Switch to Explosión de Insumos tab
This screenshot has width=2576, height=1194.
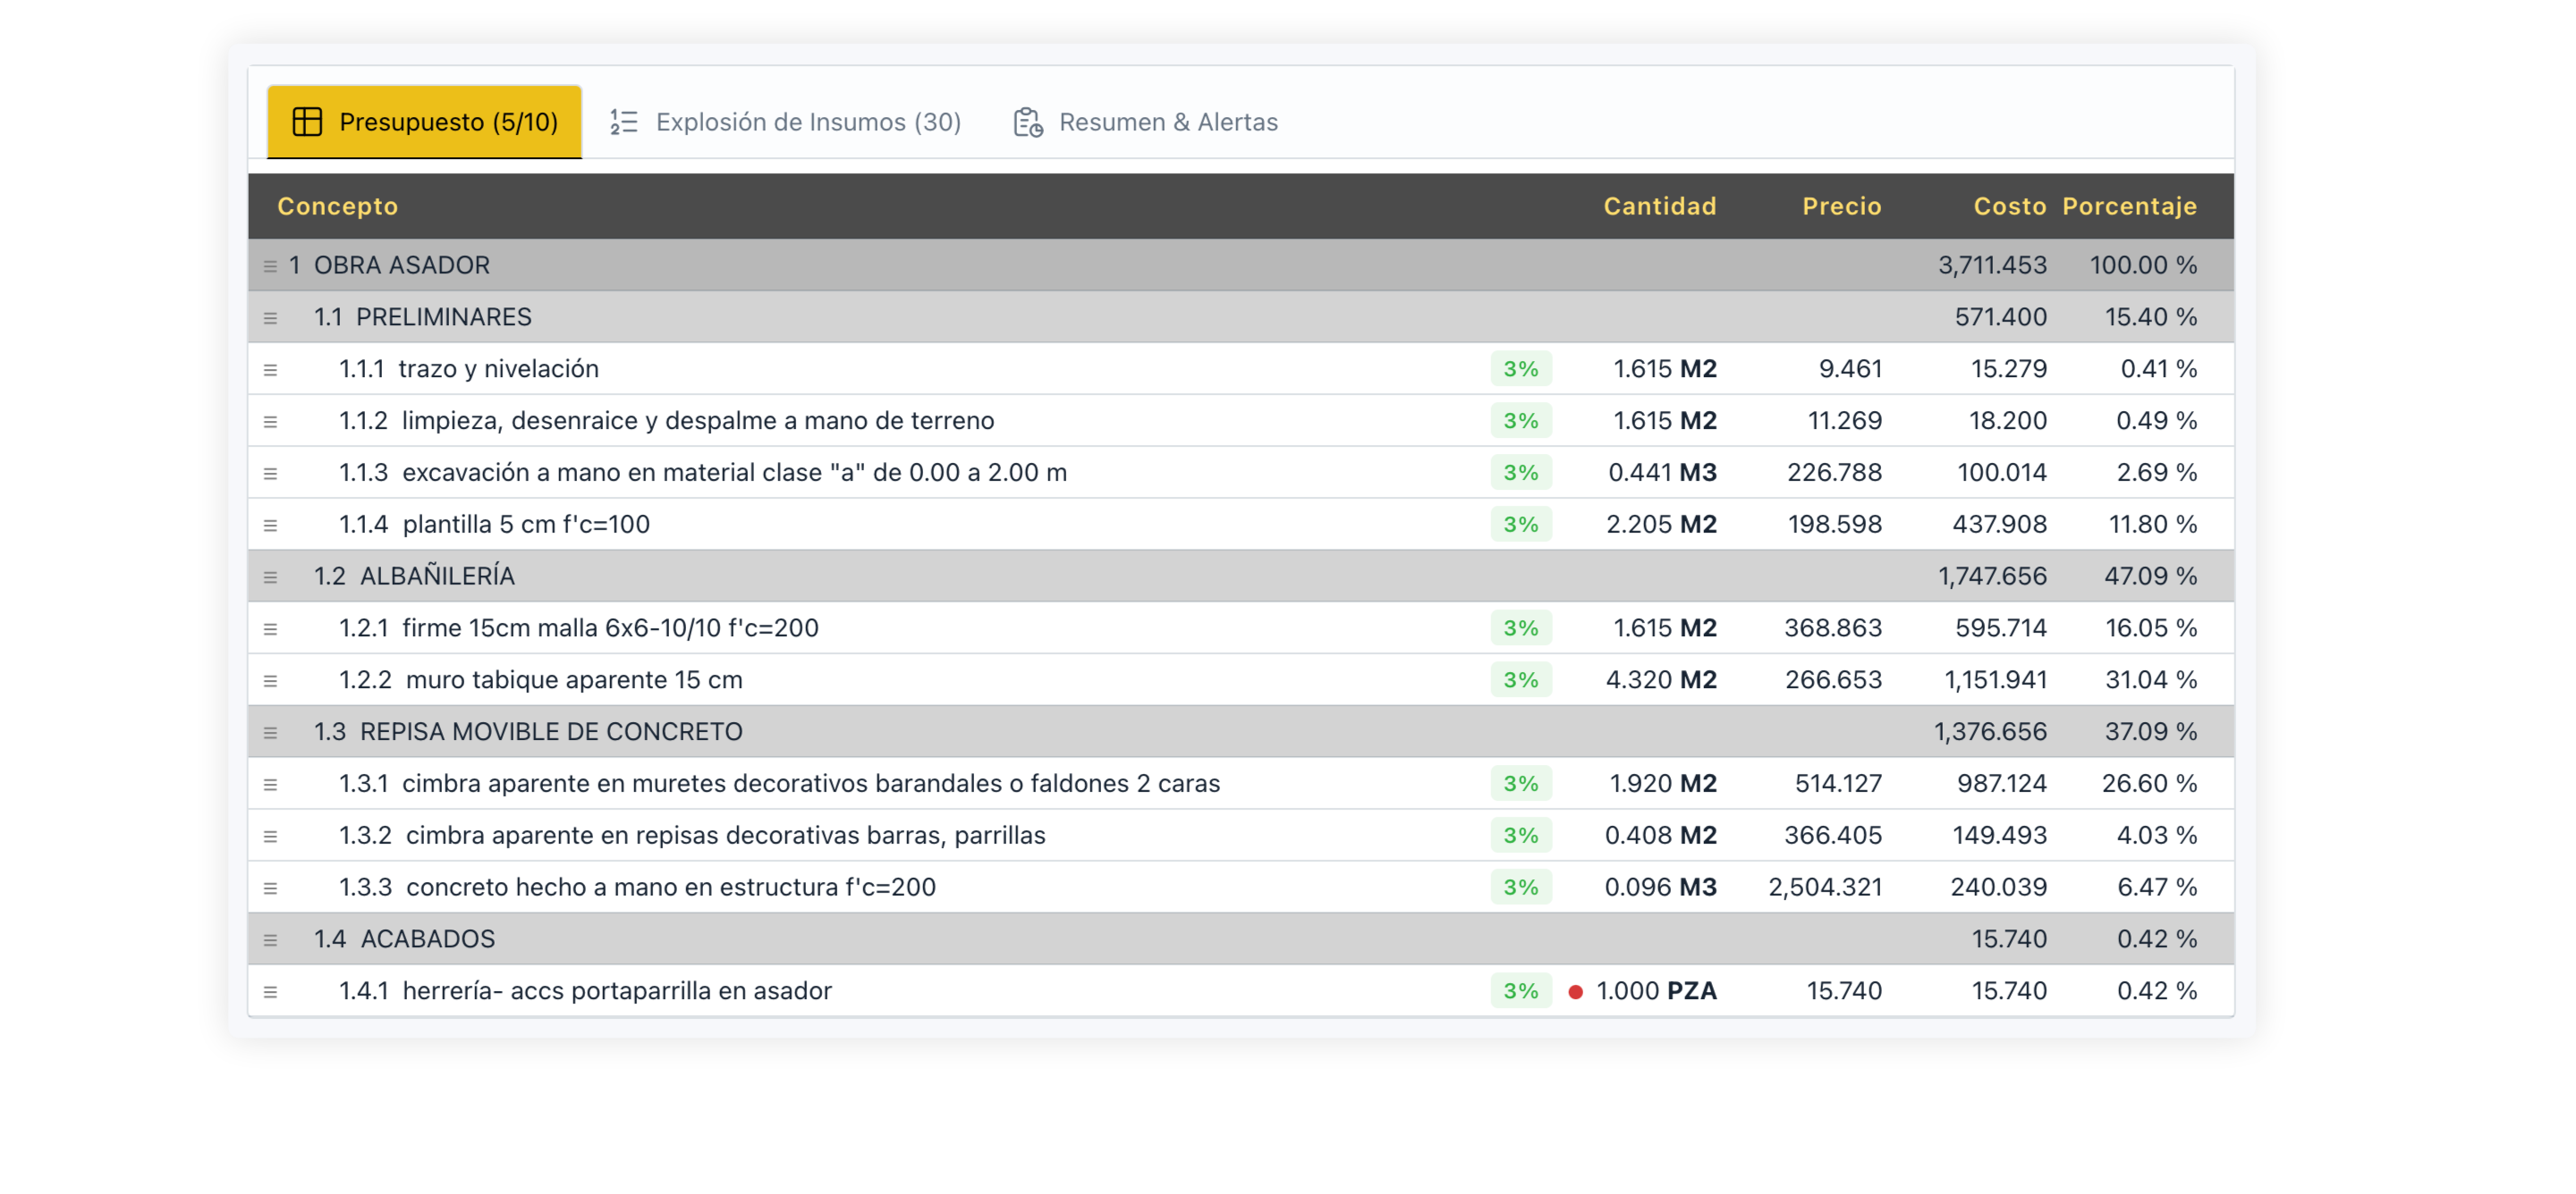click(x=786, y=122)
